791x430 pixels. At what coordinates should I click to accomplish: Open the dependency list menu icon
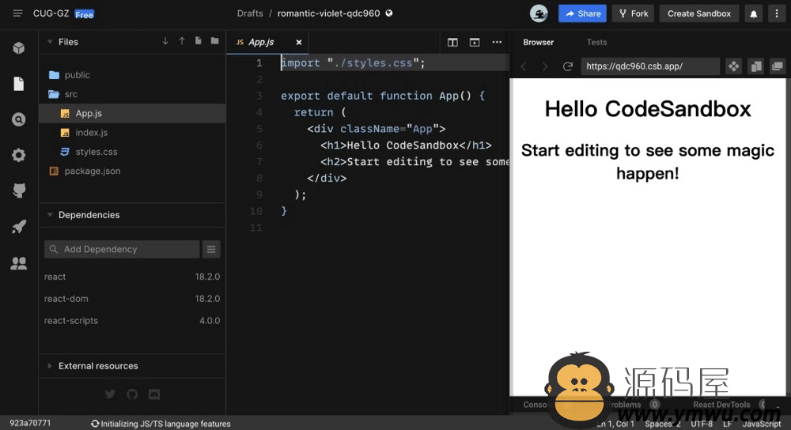(211, 249)
